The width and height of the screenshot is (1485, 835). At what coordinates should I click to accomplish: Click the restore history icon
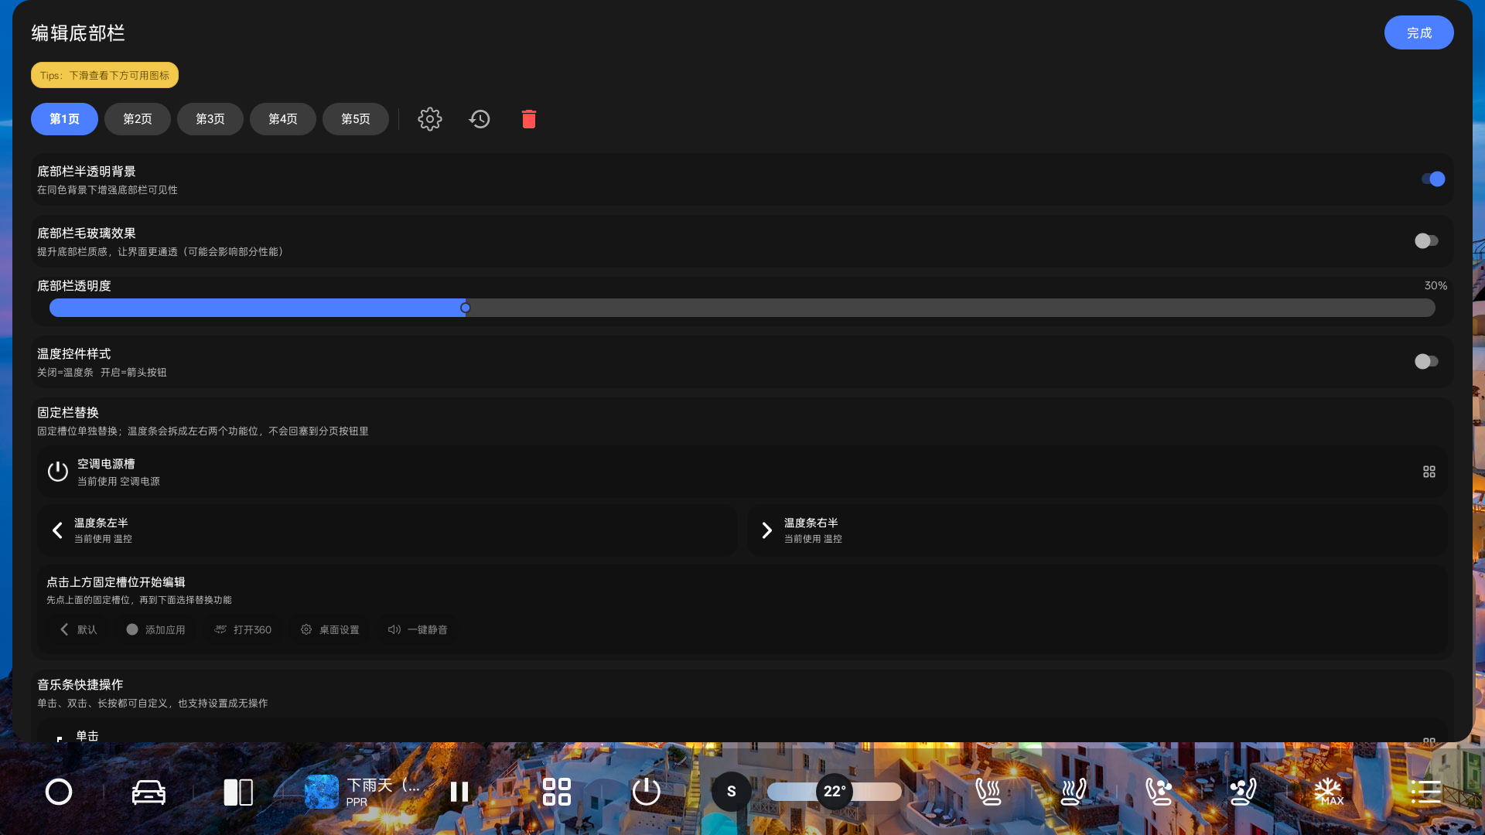(x=480, y=119)
